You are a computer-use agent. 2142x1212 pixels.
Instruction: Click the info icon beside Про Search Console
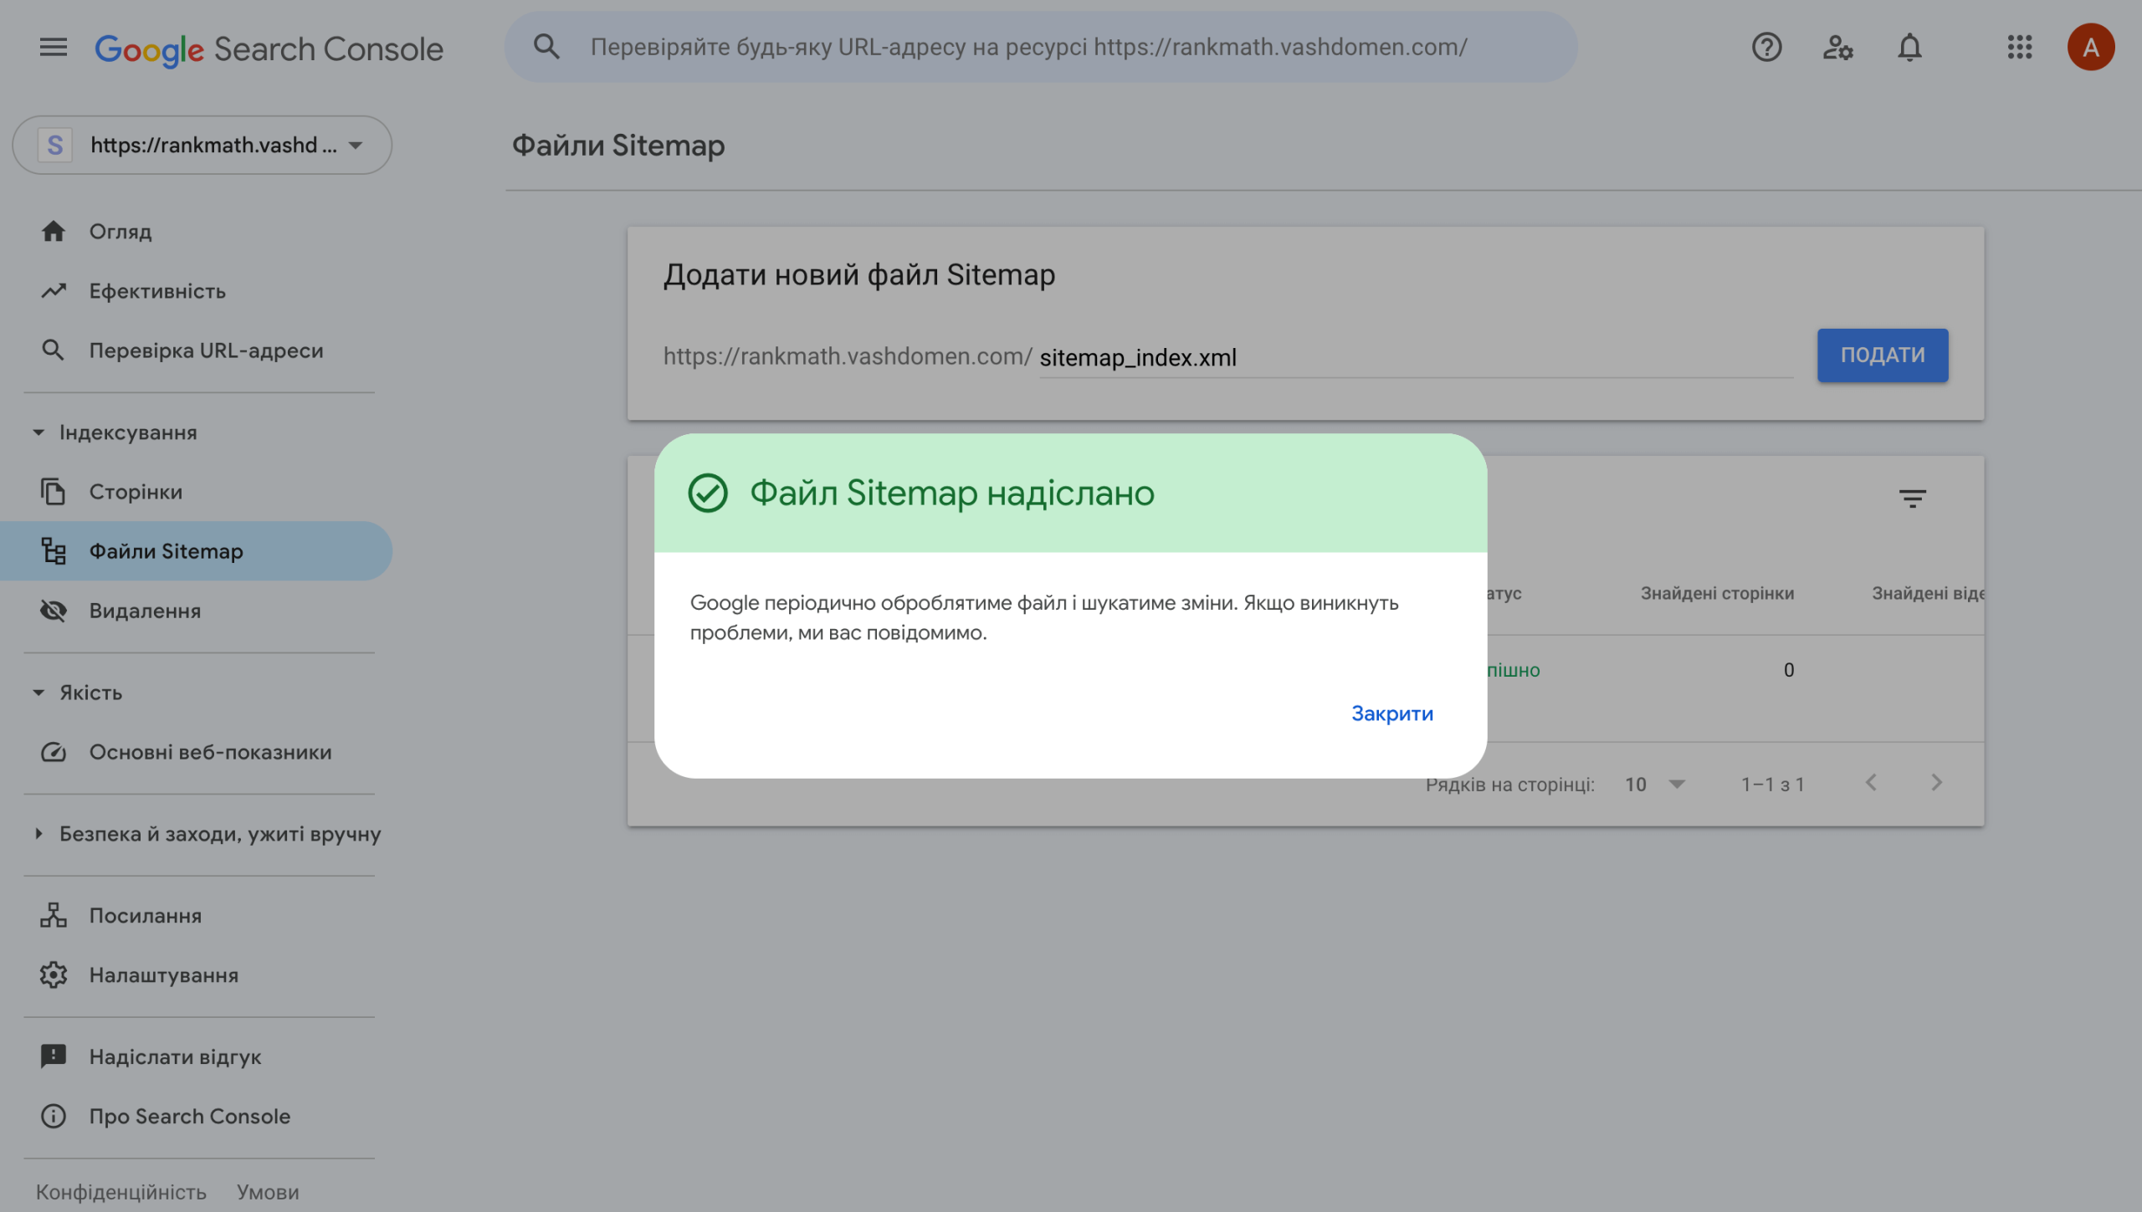click(54, 1115)
